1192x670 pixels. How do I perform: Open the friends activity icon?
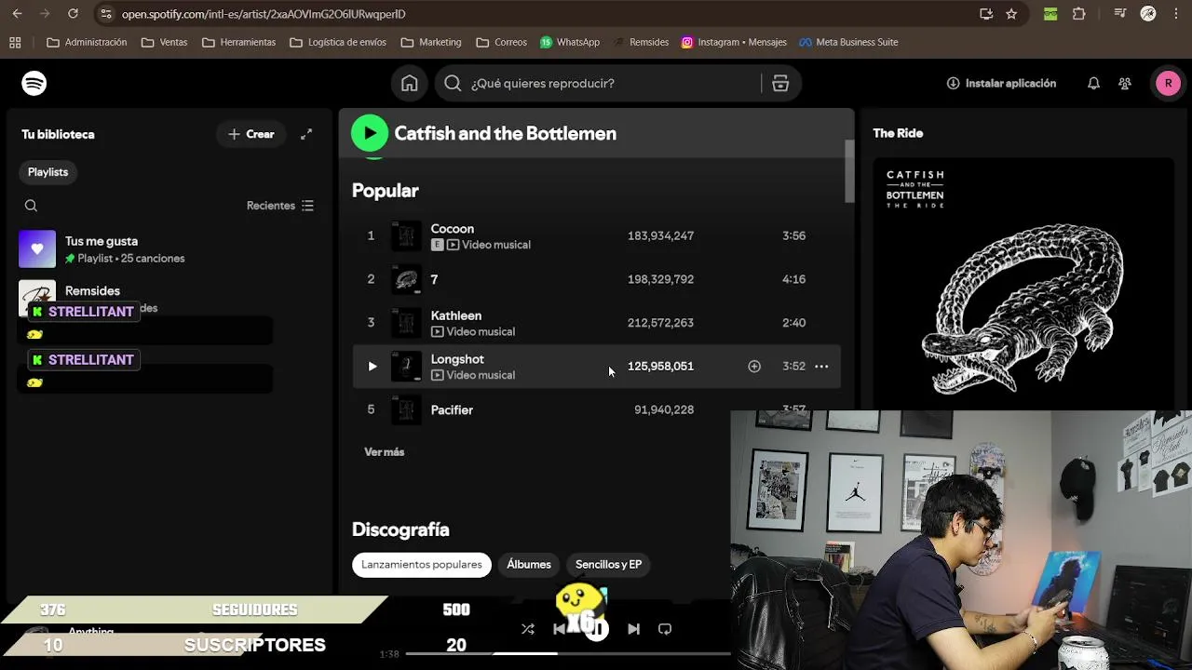coord(1125,83)
